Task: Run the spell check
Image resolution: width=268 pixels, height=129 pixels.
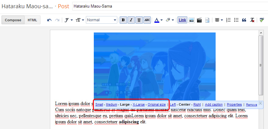Action: click(262, 20)
